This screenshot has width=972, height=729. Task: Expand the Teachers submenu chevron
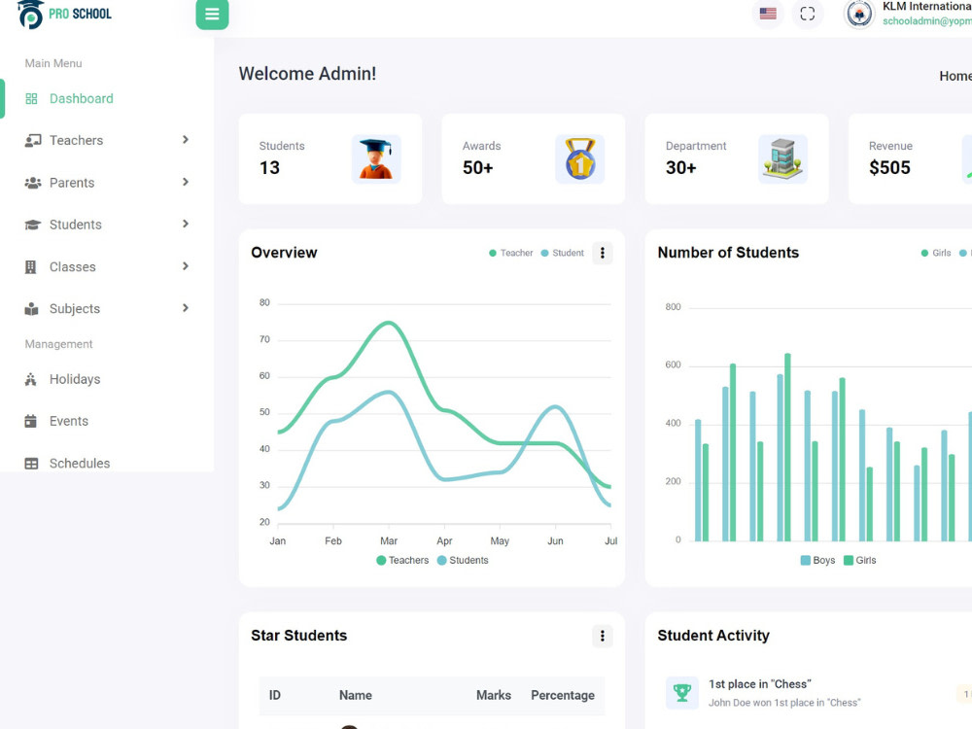tap(186, 140)
